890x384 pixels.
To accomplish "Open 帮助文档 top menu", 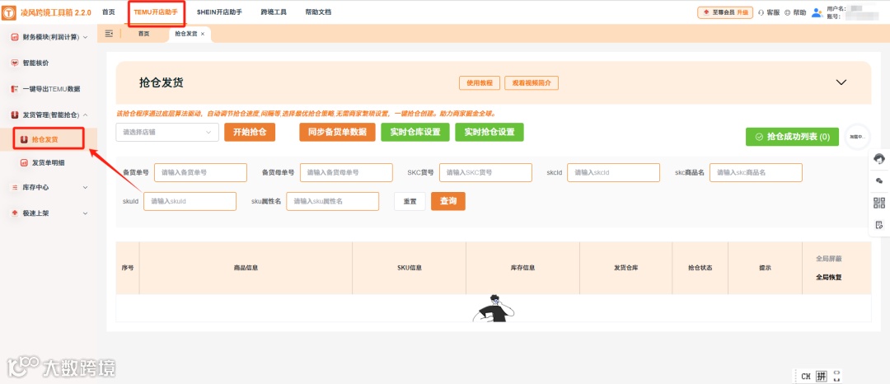I will (x=318, y=12).
